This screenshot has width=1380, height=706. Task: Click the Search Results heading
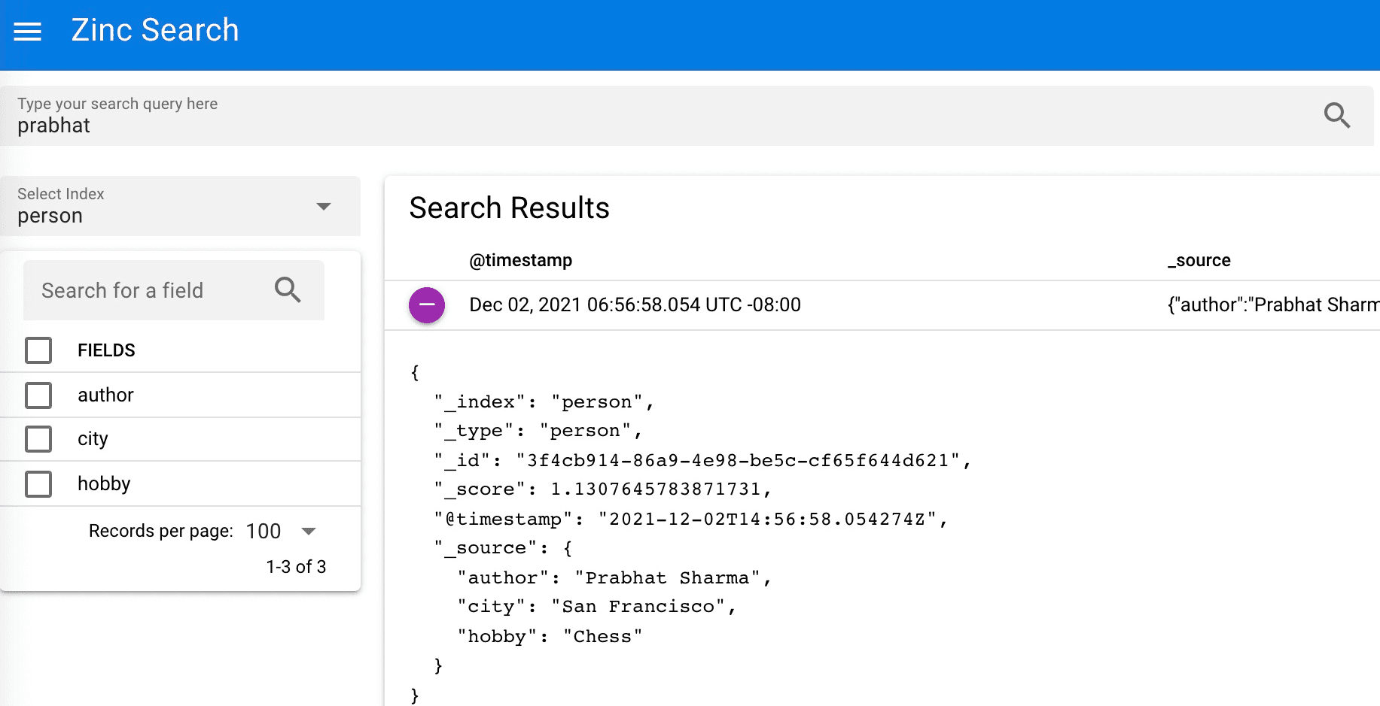point(509,208)
